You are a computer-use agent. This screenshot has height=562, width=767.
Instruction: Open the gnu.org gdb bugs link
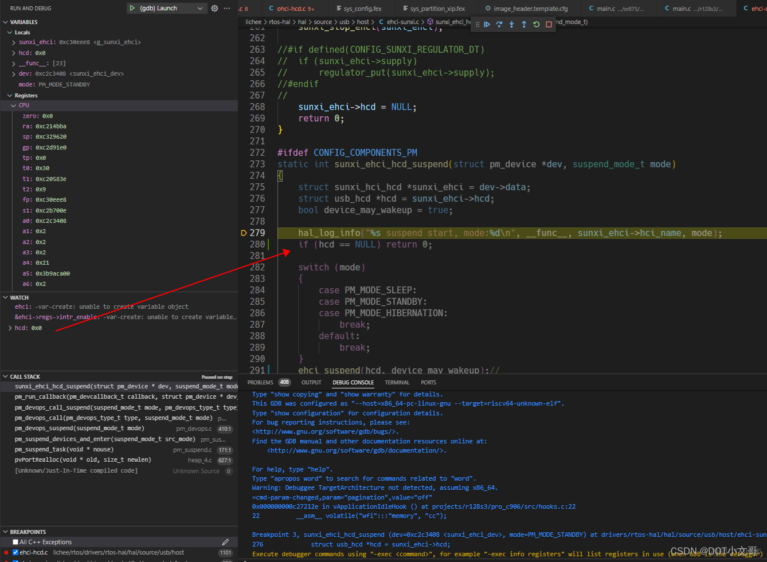pos(325,432)
